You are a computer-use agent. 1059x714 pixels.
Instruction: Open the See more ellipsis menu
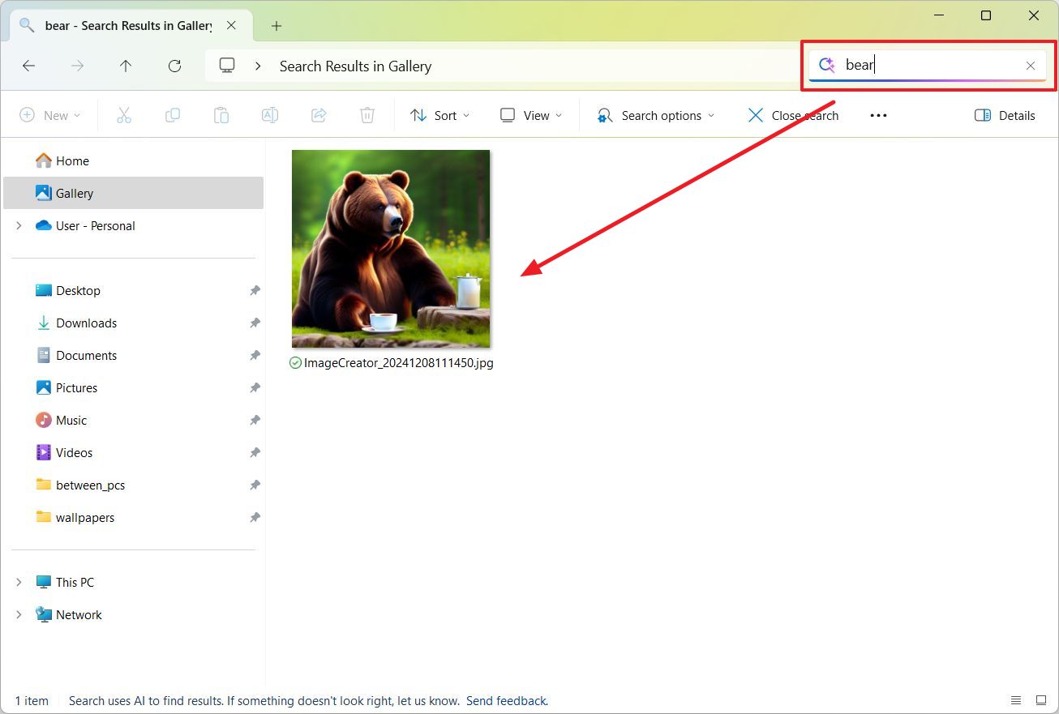878,115
